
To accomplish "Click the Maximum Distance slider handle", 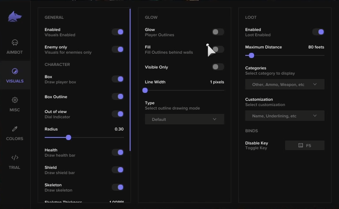I will coord(251,55).
